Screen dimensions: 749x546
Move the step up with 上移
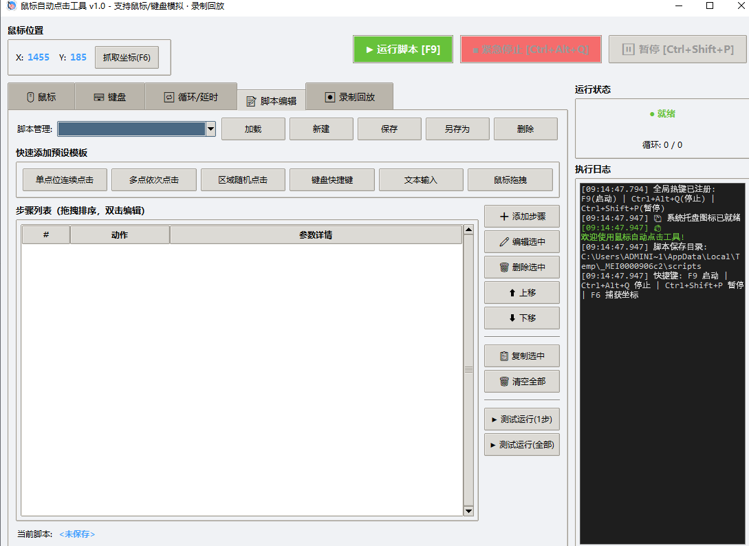[x=521, y=292]
